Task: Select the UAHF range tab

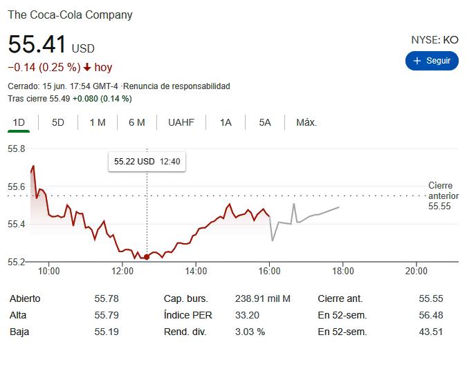Action: tap(181, 122)
